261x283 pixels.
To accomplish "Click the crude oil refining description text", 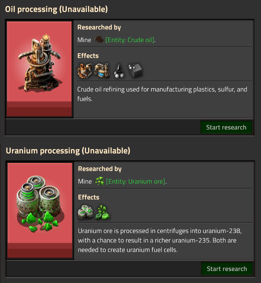I will pos(162,94).
